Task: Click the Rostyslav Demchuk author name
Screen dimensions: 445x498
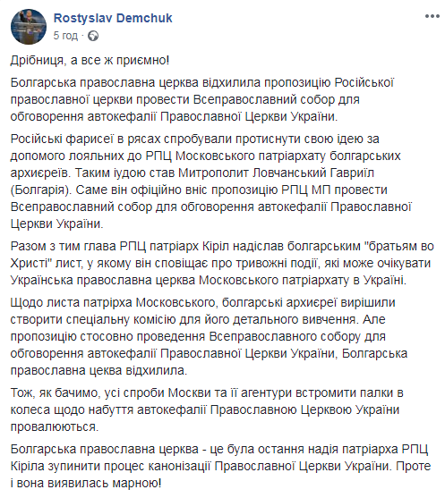Action: [113, 18]
